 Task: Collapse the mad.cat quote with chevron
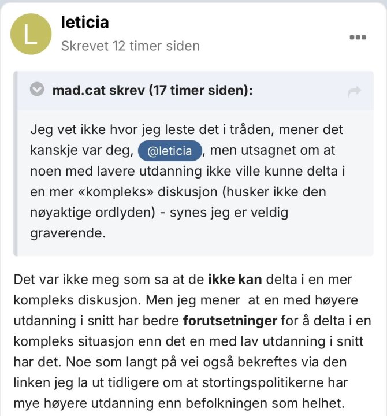tap(37, 90)
